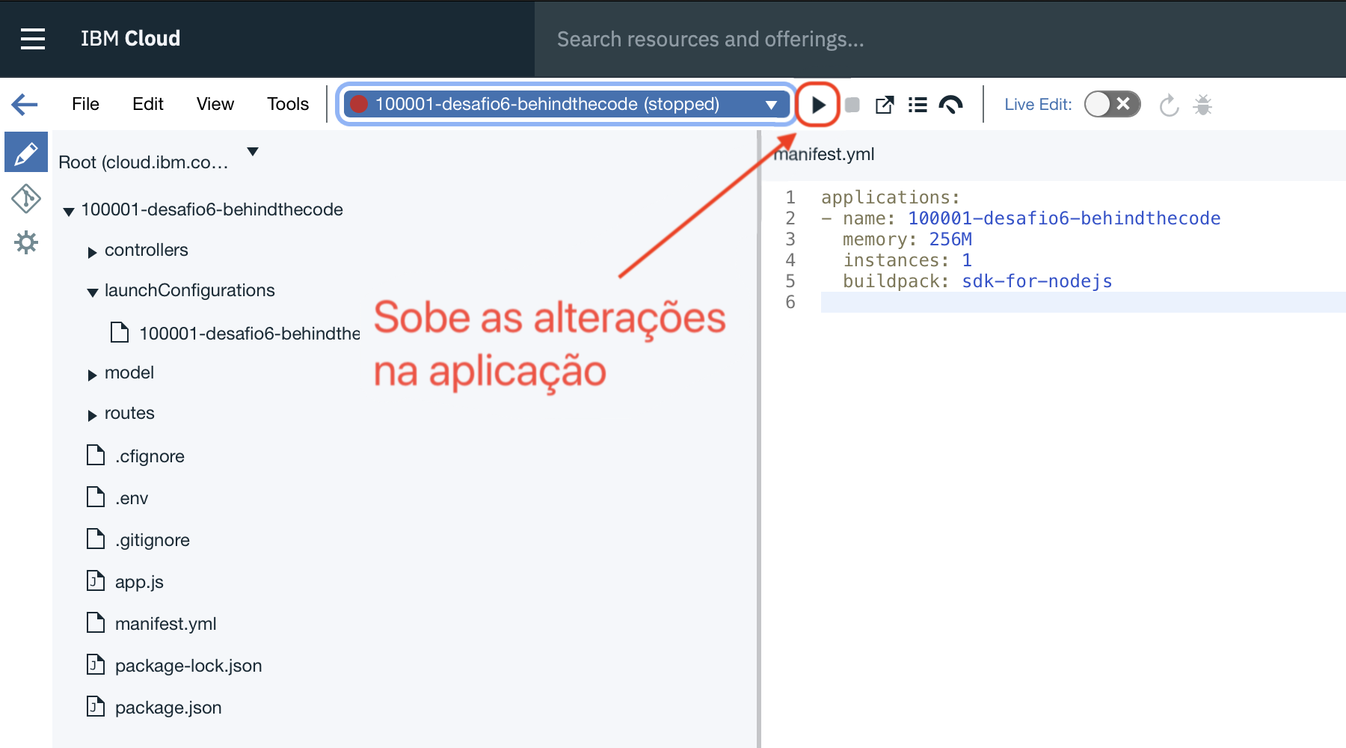Open the deployed application URL icon

[x=885, y=105]
